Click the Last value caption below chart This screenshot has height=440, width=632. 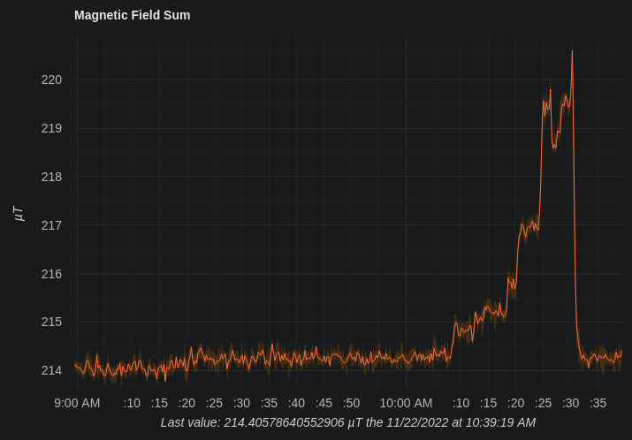348,422
